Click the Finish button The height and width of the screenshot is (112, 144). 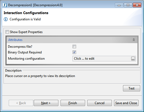coord(73,103)
